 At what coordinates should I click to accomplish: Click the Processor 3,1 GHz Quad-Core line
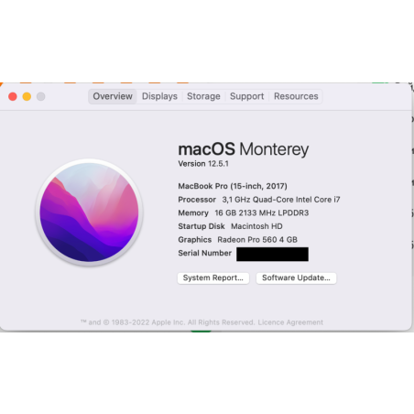click(259, 200)
